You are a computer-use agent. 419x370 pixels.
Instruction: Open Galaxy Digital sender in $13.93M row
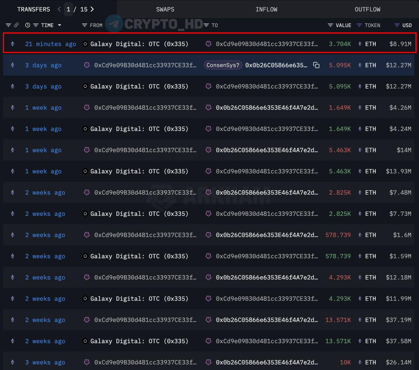point(139,171)
